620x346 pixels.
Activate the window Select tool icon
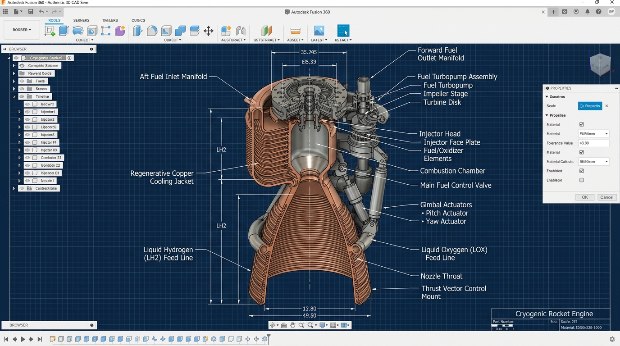coord(343,31)
